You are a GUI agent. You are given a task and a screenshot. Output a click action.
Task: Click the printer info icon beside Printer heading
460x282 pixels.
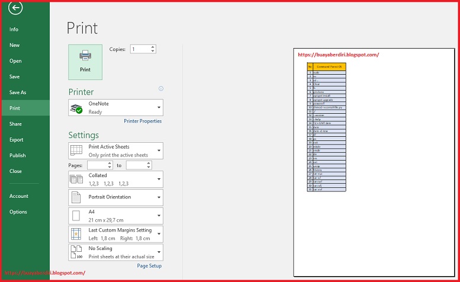161,89
